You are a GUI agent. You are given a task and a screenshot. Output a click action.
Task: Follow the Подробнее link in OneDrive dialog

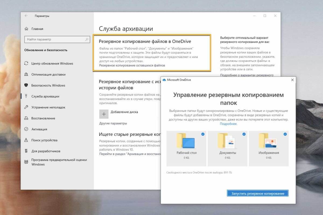point(229,124)
